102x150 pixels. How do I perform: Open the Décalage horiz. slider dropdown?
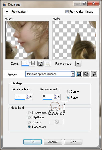(30, 97)
